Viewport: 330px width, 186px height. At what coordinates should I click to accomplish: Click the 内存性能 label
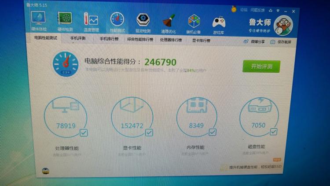coord(195,147)
